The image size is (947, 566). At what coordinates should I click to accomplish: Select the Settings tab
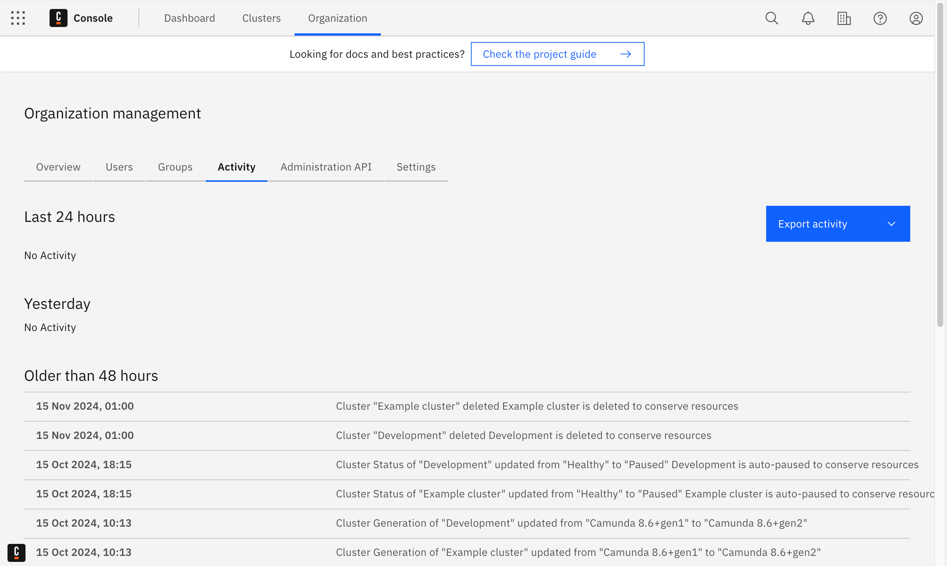coord(416,166)
